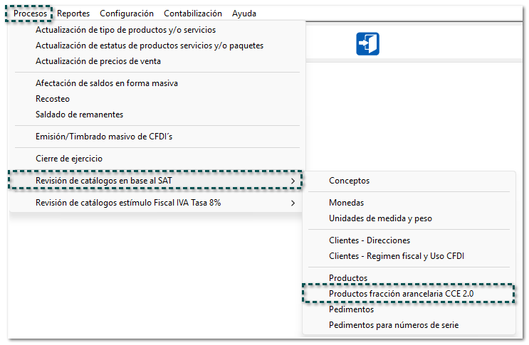Viewport: 529px width, 345px height.
Task: Choose Actualización de estatus de productos servicios
Action: click(150, 46)
